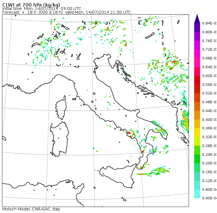Click the 0.52E-03 legend label
The height and width of the screenshot is (213, 217).
(210, 93)
